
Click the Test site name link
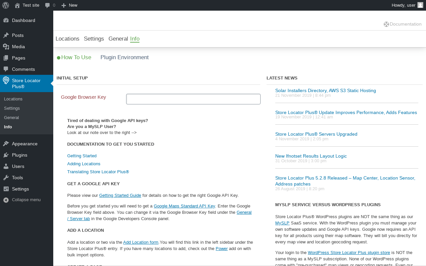31,5
